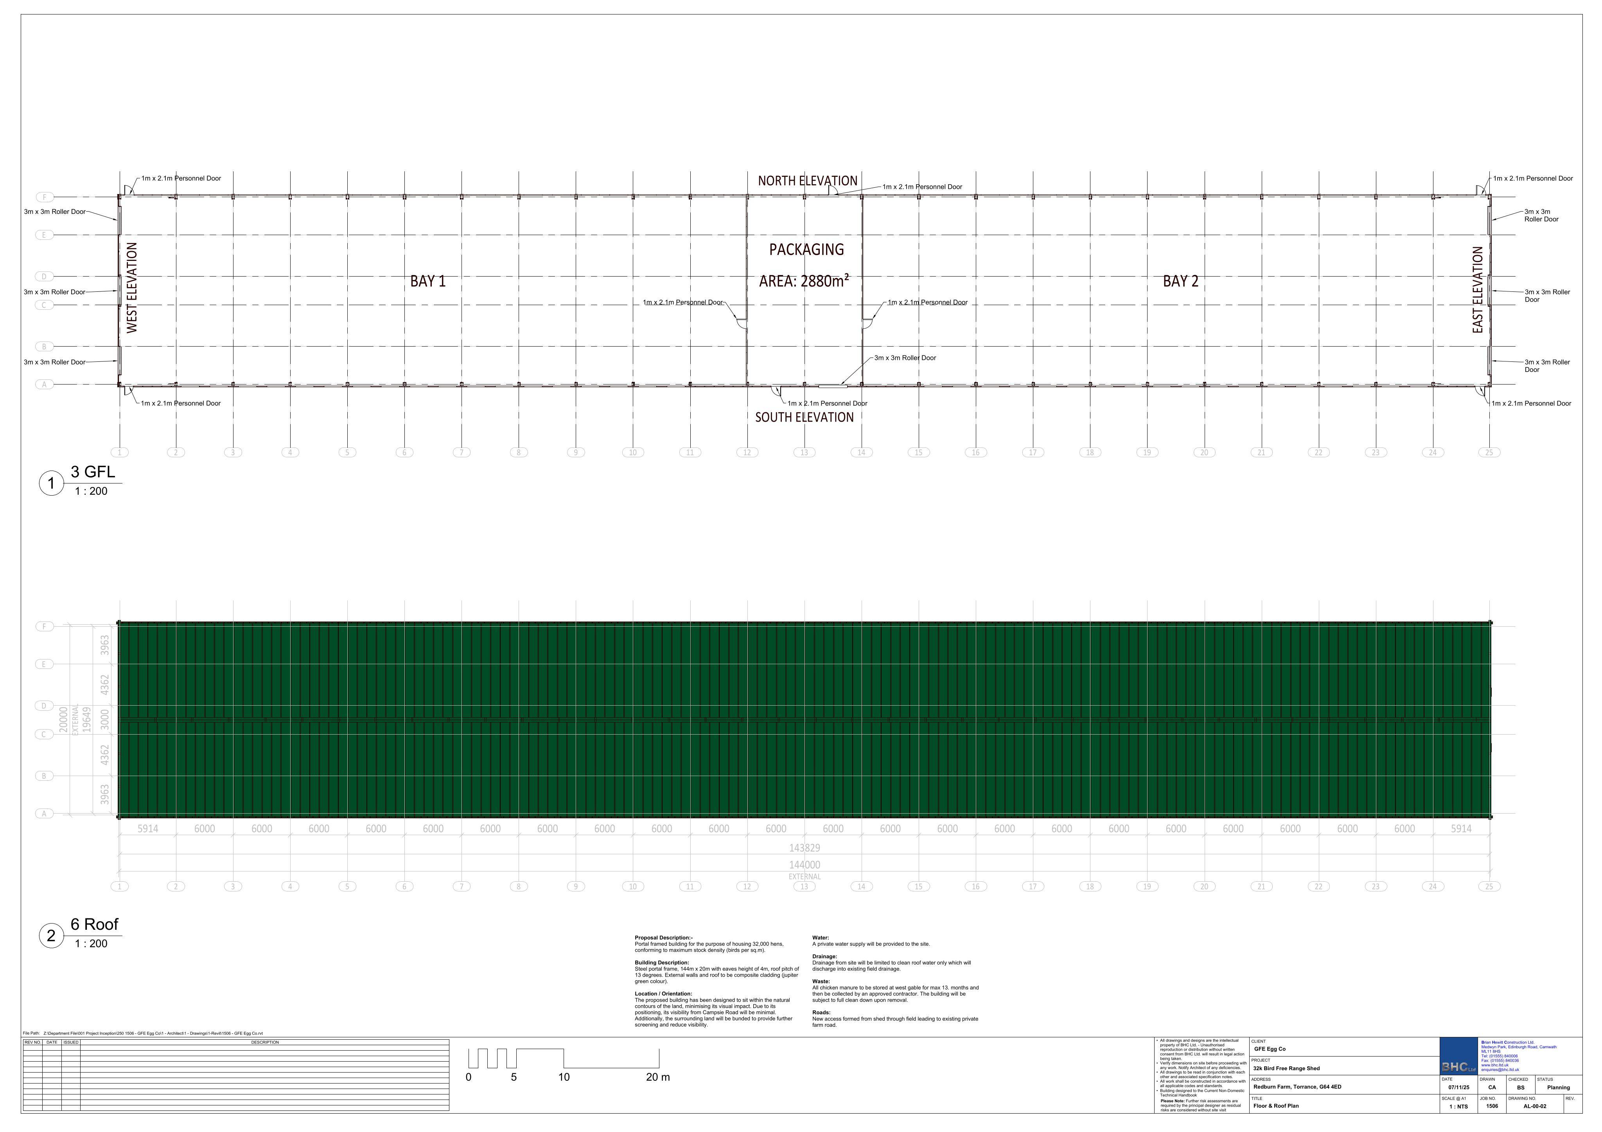Open the www.bhc.ltd.uk website link
This screenshot has width=1602, height=1132.
coord(1494,1065)
